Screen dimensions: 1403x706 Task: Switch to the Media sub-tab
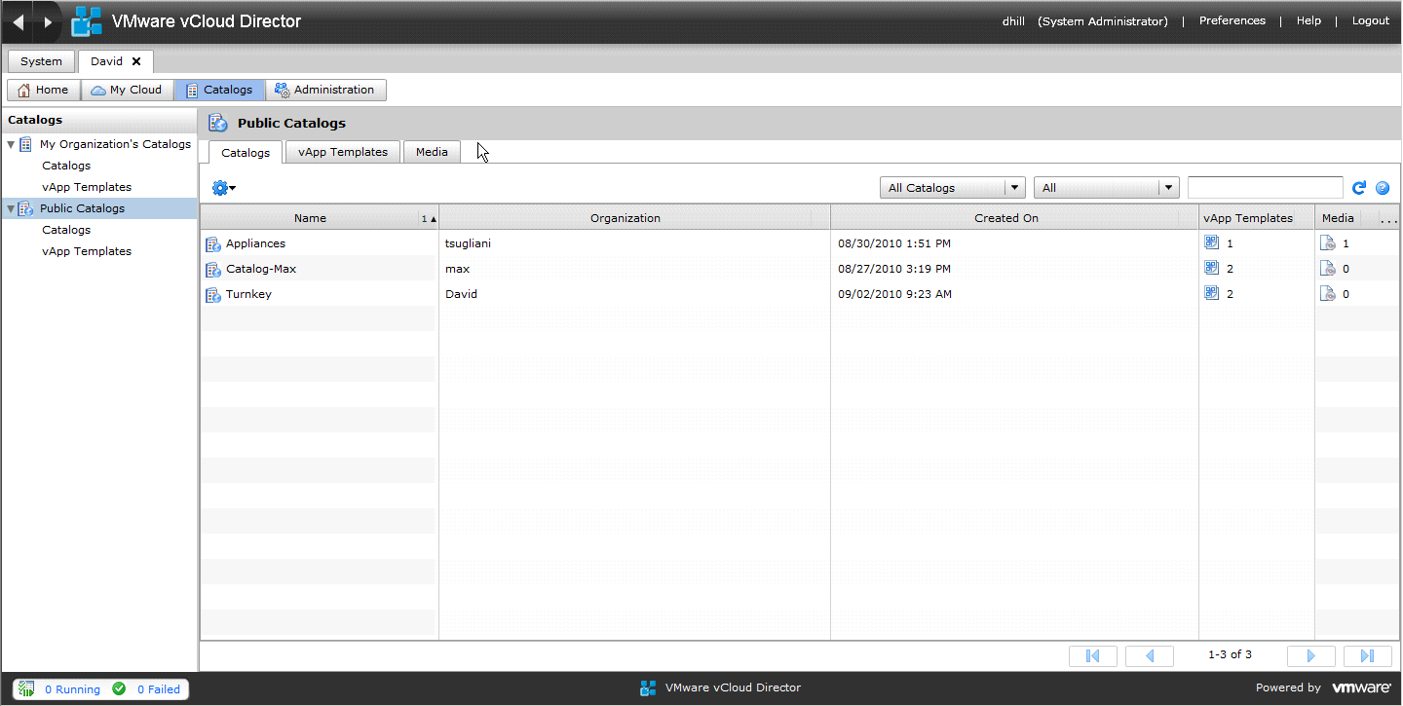432,152
